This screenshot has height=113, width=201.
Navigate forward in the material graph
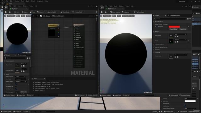pyautogui.click(x=37, y=16)
